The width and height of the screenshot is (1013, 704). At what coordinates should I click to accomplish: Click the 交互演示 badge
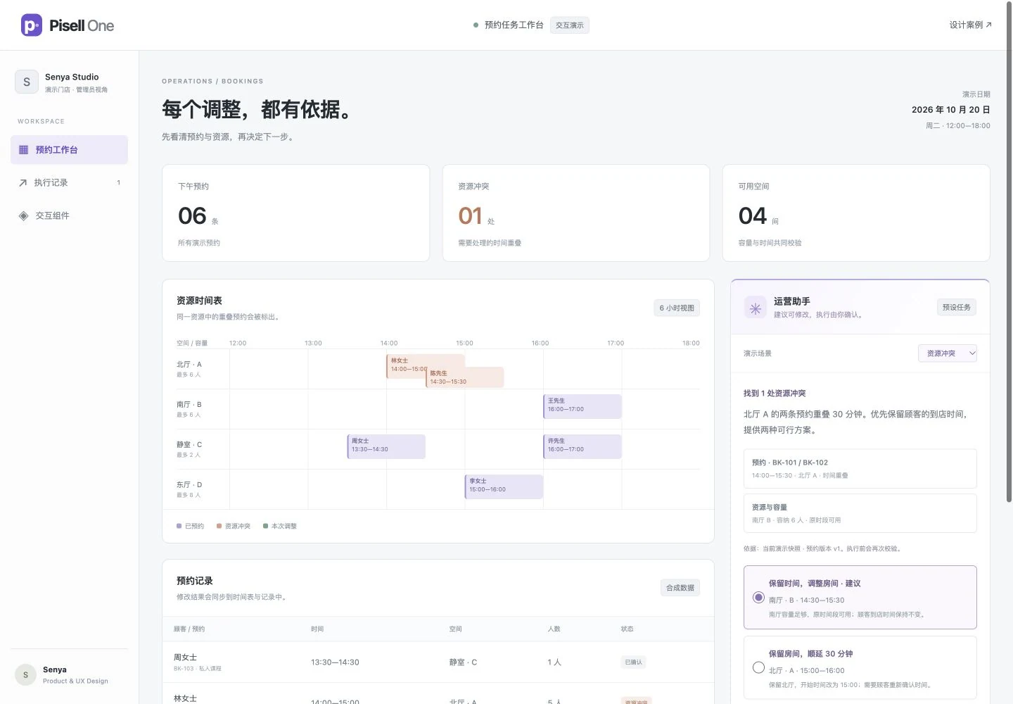(570, 25)
